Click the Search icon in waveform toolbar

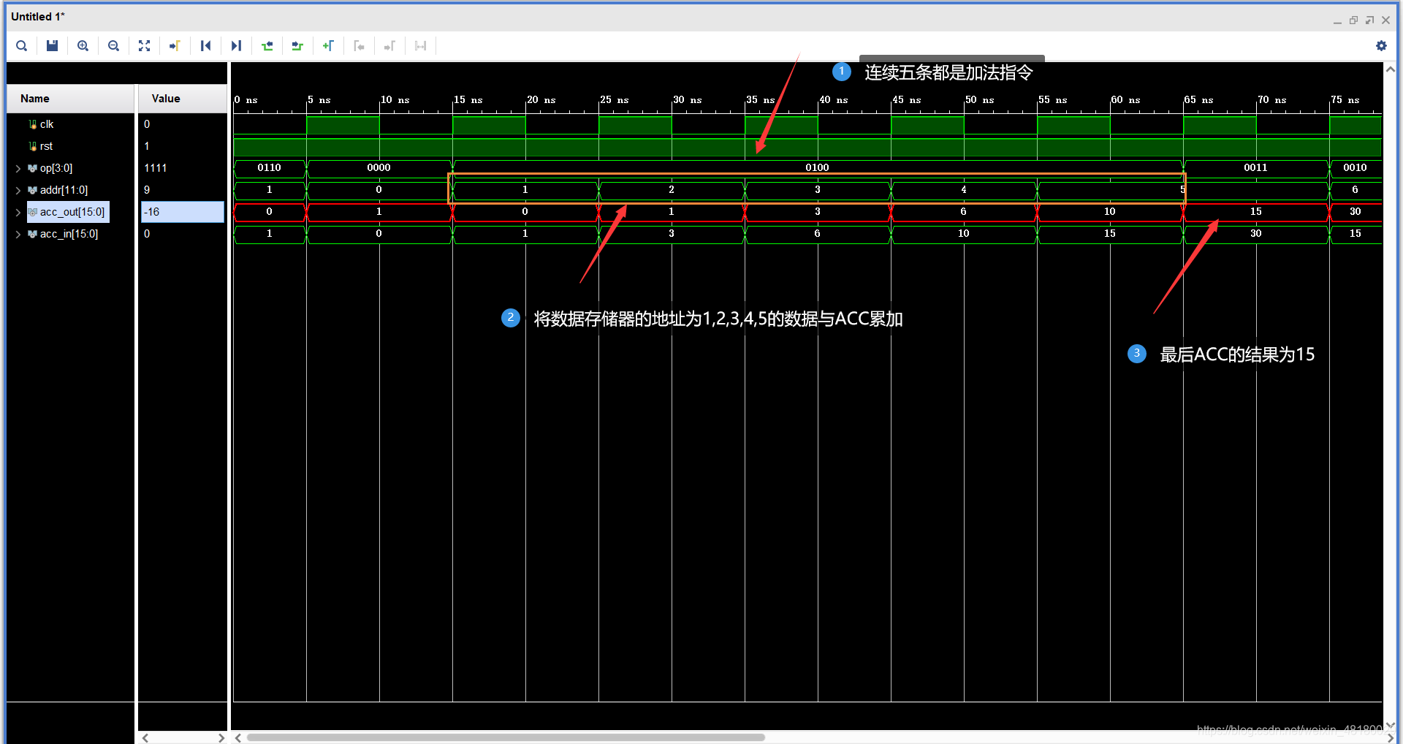point(22,46)
